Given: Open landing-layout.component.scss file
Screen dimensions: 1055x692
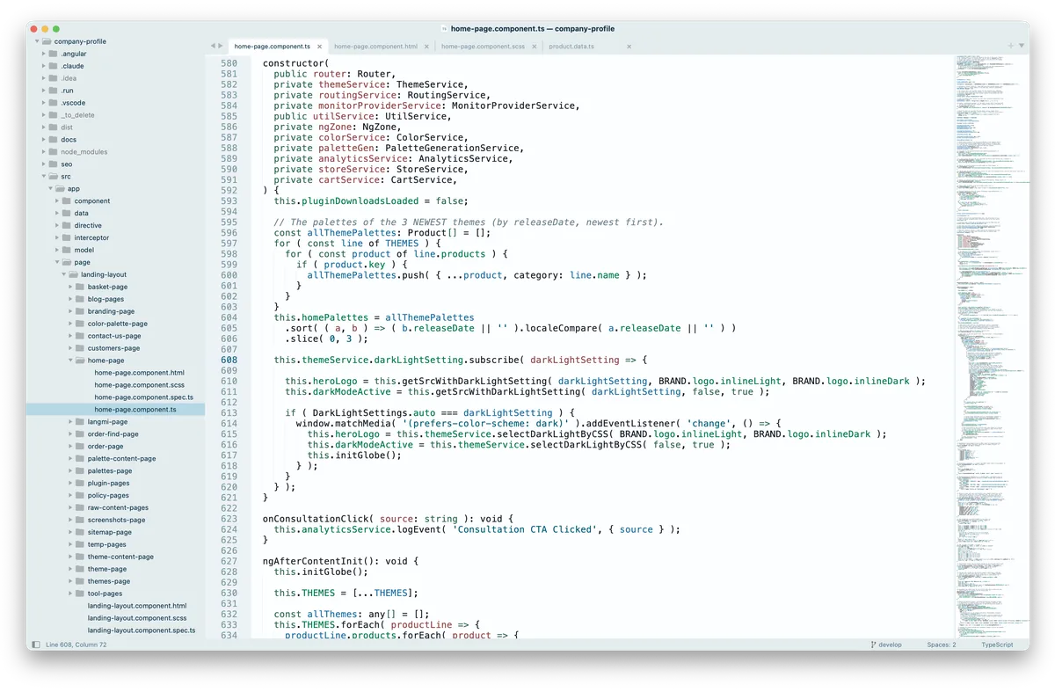Looking at the screenshot, I should (137, 618).
